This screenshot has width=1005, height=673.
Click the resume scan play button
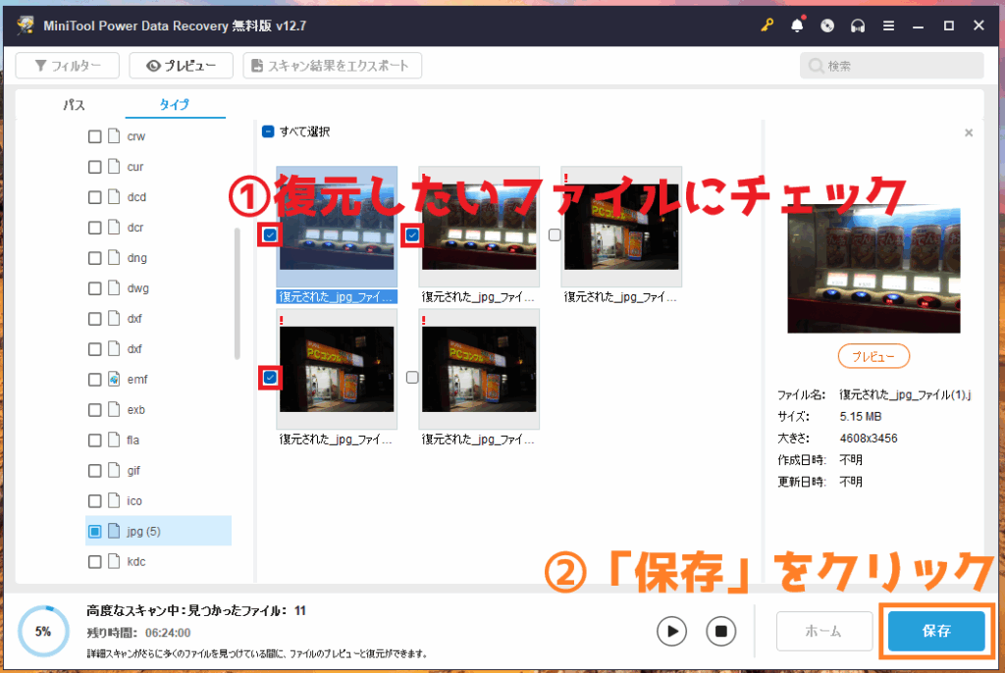pyautogui.click(x=671, y=631)
